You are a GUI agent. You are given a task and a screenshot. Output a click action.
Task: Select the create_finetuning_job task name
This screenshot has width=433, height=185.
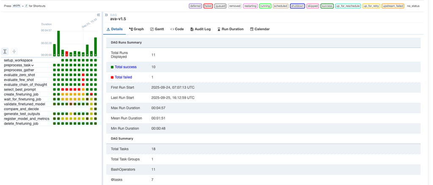21,94
